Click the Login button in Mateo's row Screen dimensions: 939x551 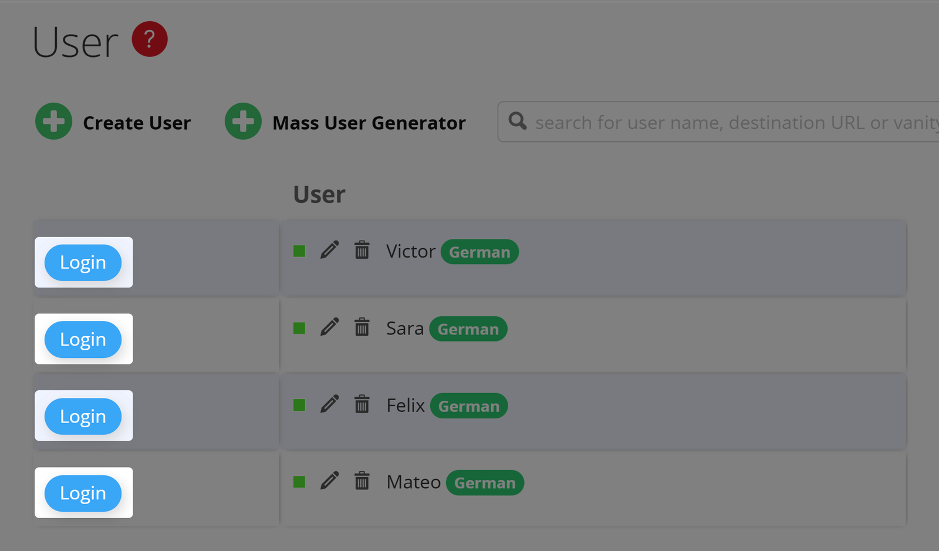coord(83,493)
